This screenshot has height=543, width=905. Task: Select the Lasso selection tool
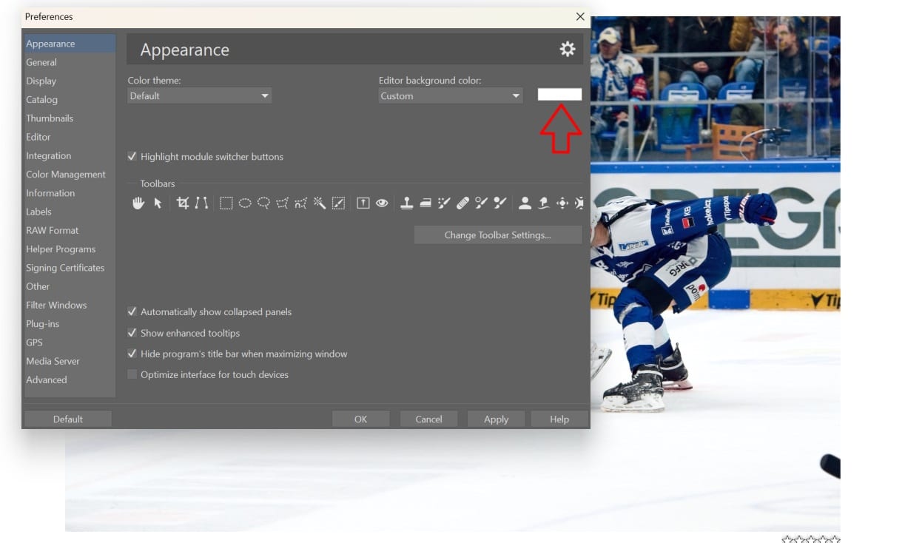(263, 202)
